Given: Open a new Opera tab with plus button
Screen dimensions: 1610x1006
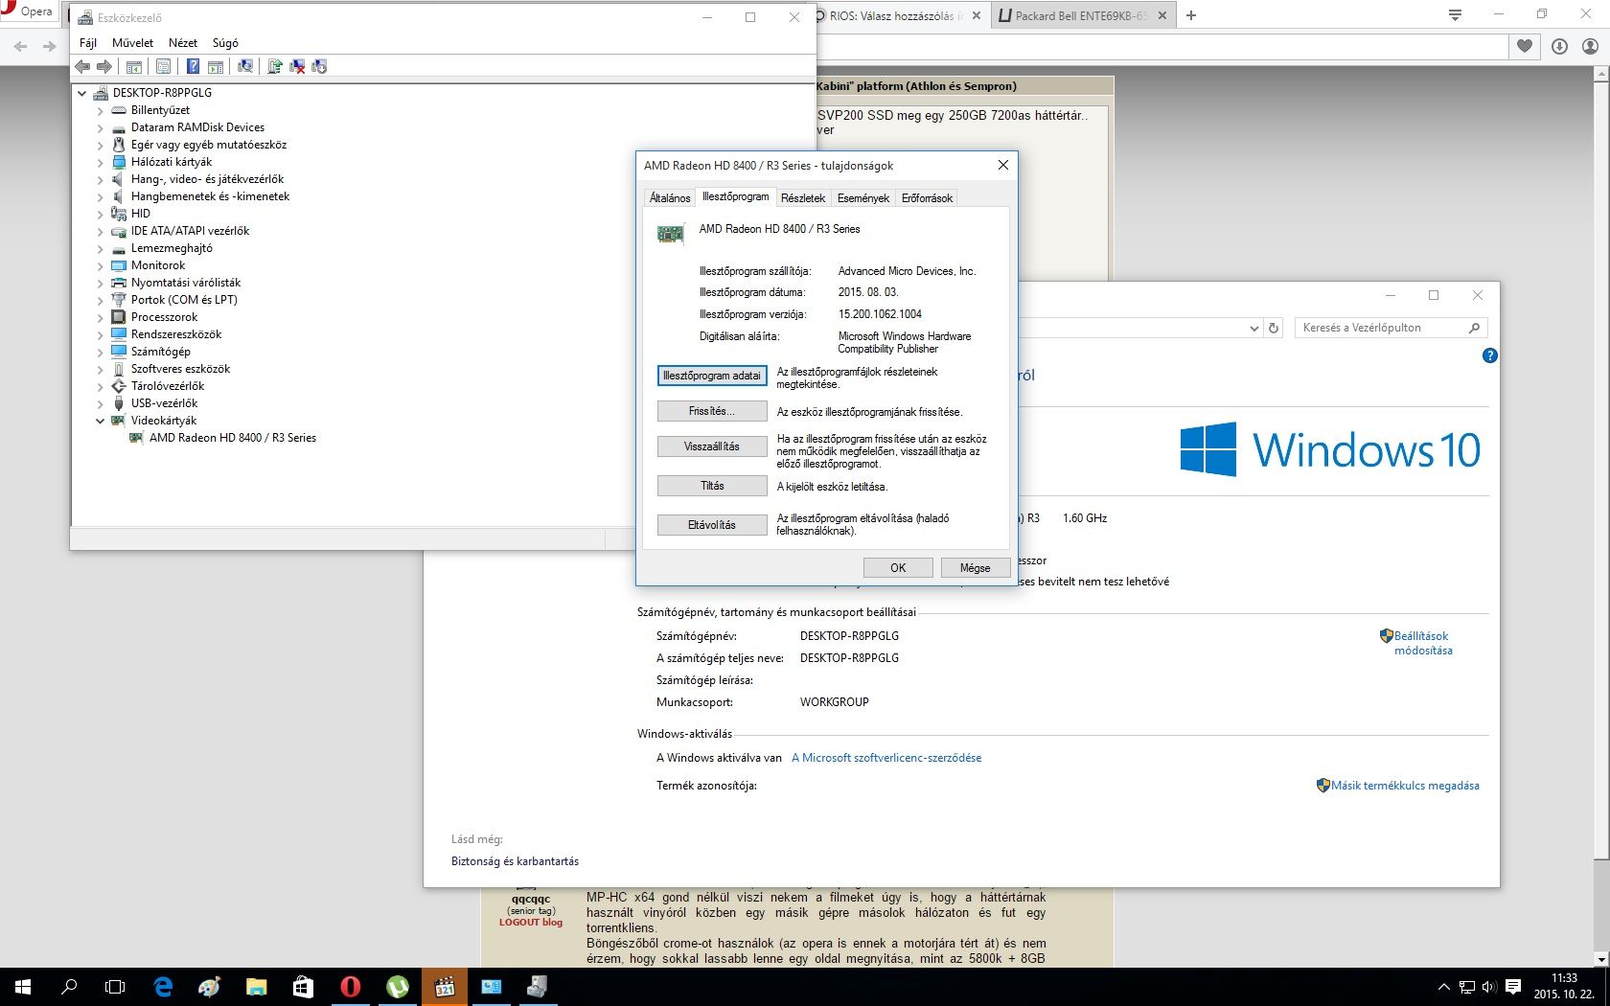Looking at the screenshot, I should [1191, 15].
